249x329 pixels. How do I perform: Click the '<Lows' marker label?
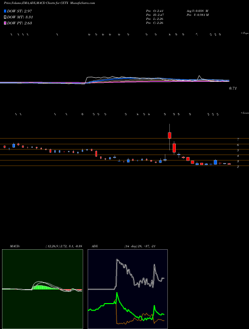point(245,113)
